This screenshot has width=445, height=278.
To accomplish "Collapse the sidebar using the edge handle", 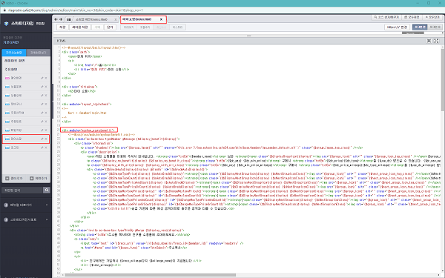I will [x=53, y=101].
